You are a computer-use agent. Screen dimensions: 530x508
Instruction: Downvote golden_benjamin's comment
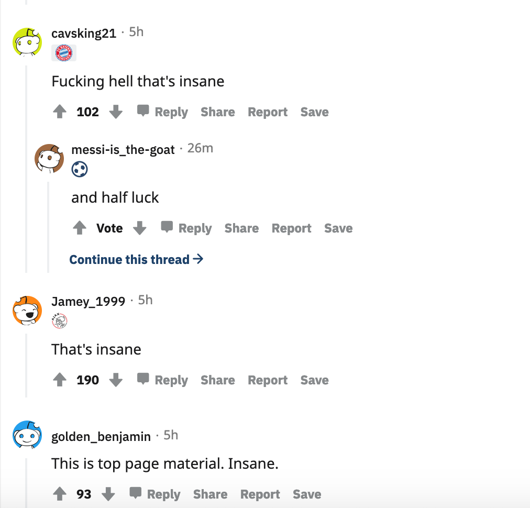pyautogui.click(x=108, y=494)
